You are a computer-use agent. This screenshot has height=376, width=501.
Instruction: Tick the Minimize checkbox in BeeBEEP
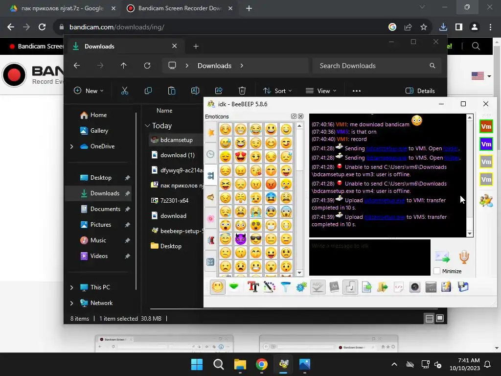point(437,271)
